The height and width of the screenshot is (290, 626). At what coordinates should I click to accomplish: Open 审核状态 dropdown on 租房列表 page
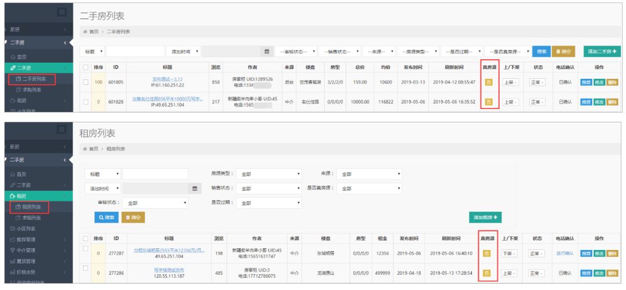point(155,203)
